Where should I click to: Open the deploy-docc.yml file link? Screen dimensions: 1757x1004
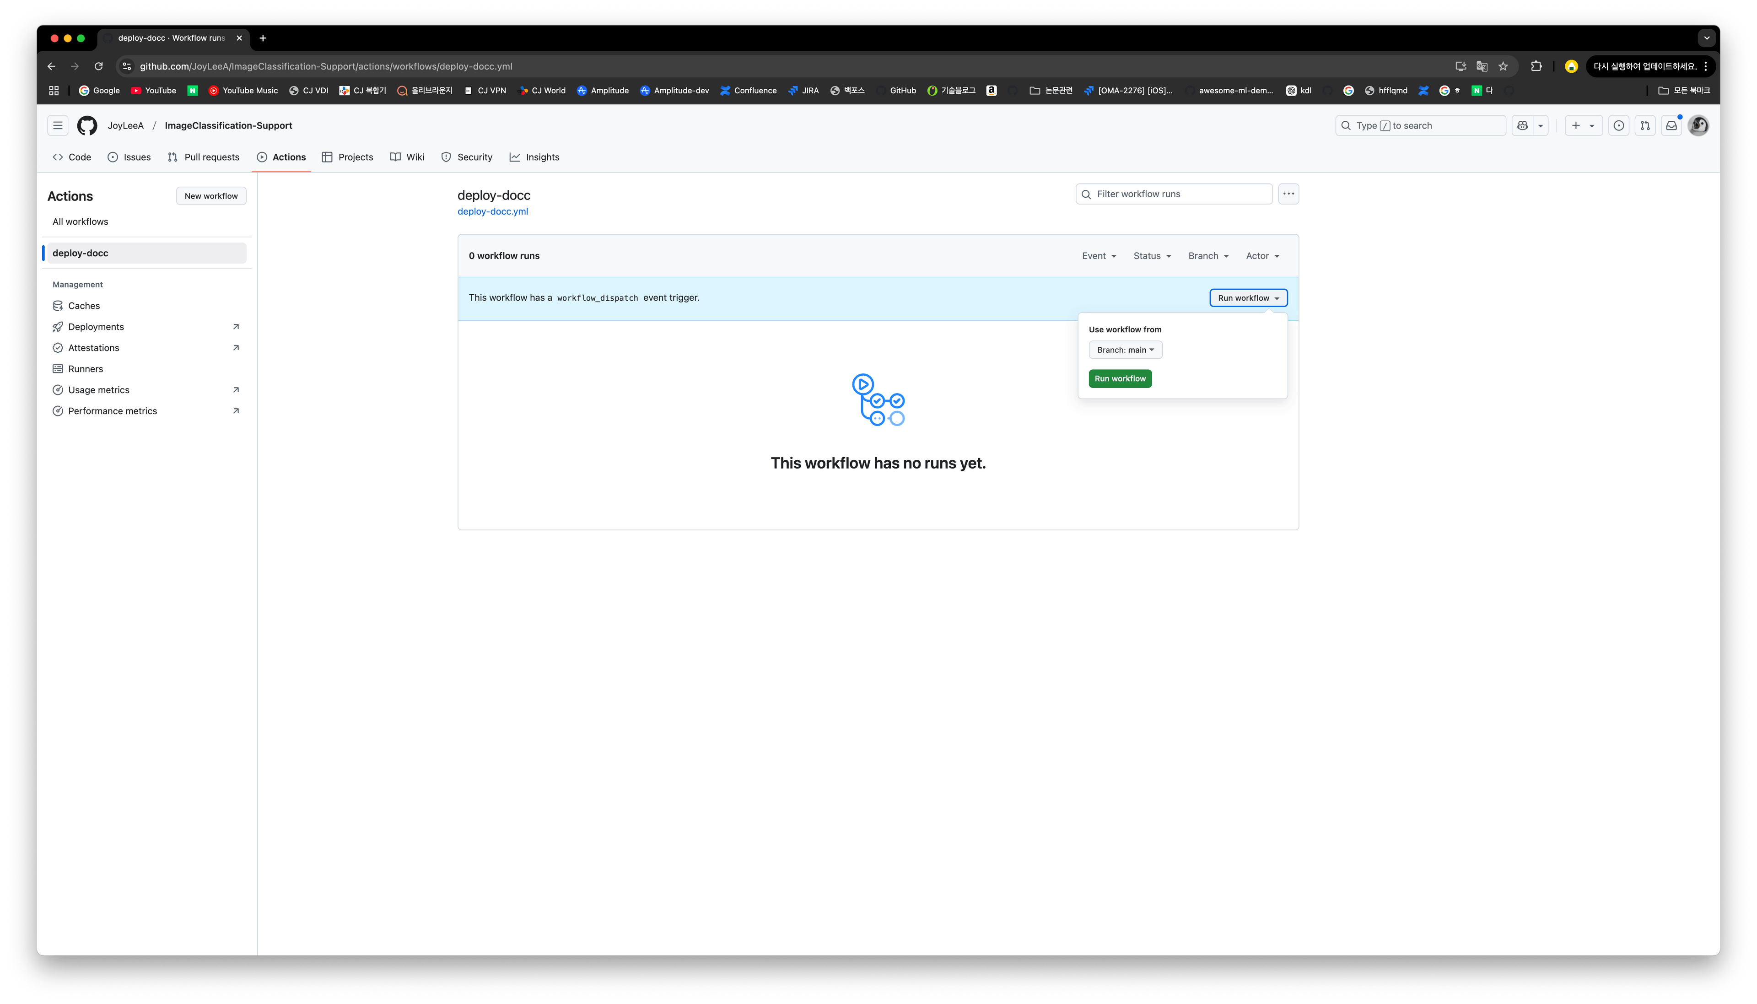492,211
